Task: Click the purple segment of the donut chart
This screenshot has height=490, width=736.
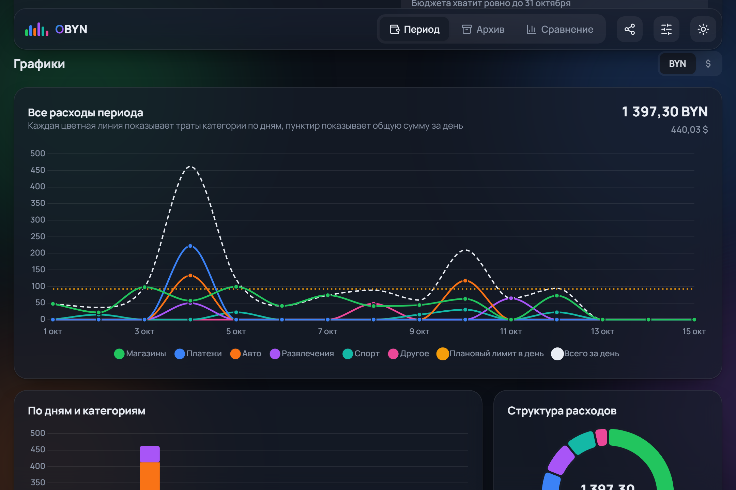Action: (561, 460)
